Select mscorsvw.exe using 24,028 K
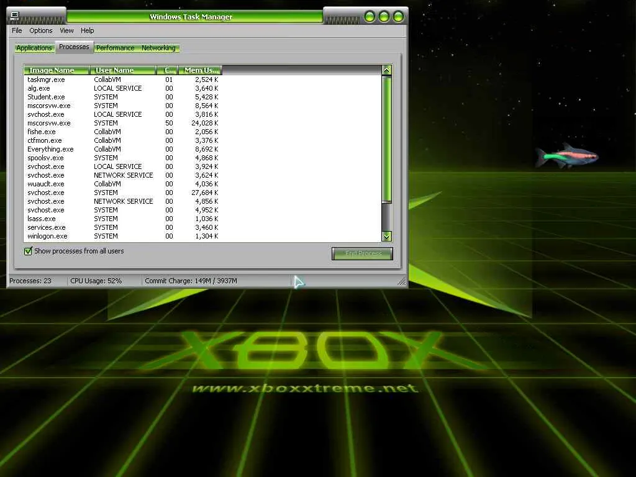636x477 pixels. (x=122, y=123)
